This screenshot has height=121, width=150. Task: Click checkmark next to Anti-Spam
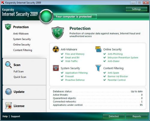[x=105, y=73]
